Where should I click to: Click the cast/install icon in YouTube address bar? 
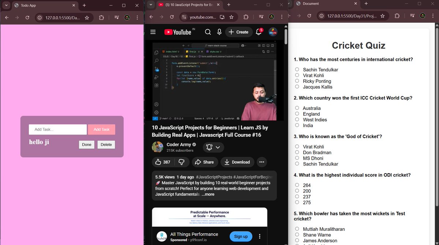click(x=222, y=17)
